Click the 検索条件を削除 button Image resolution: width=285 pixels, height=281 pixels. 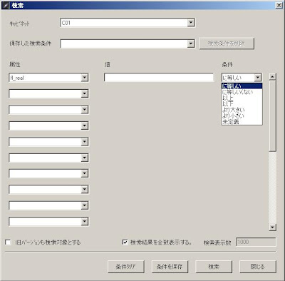click(227, 44)
